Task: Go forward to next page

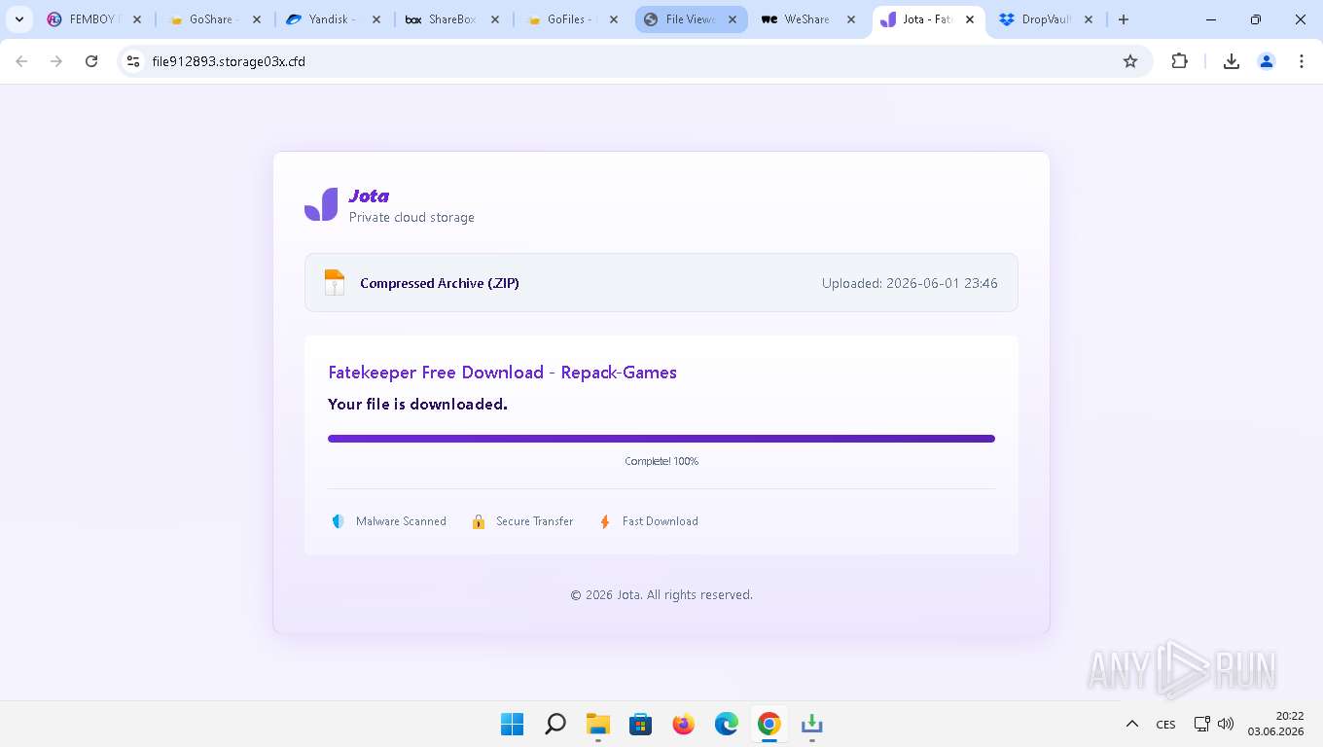Action: tap(56, 61)
